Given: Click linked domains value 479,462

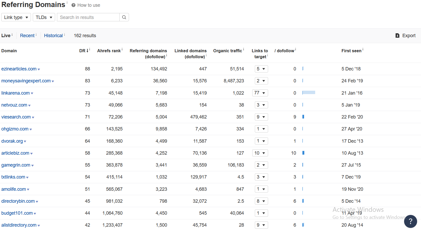Looking at the screenshot, I should tap(198, 117).
